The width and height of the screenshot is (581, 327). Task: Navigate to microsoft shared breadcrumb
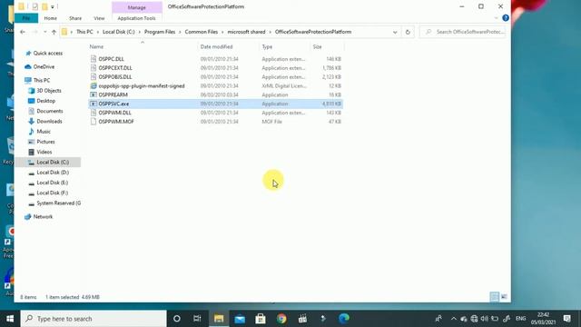coord(246,32)
